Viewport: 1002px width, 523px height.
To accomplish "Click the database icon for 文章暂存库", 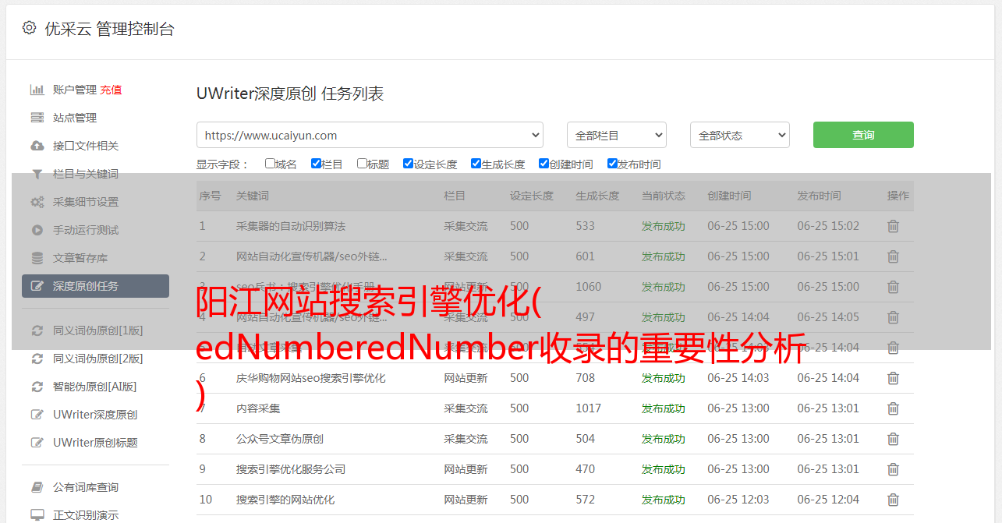I will (x=37, y=258).
